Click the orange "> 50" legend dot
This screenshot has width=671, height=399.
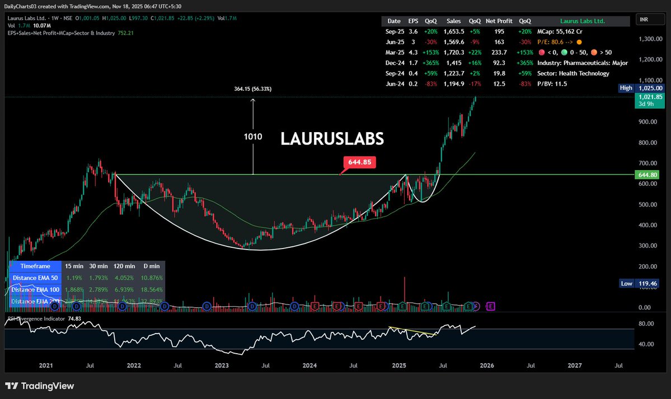[594, 52]
